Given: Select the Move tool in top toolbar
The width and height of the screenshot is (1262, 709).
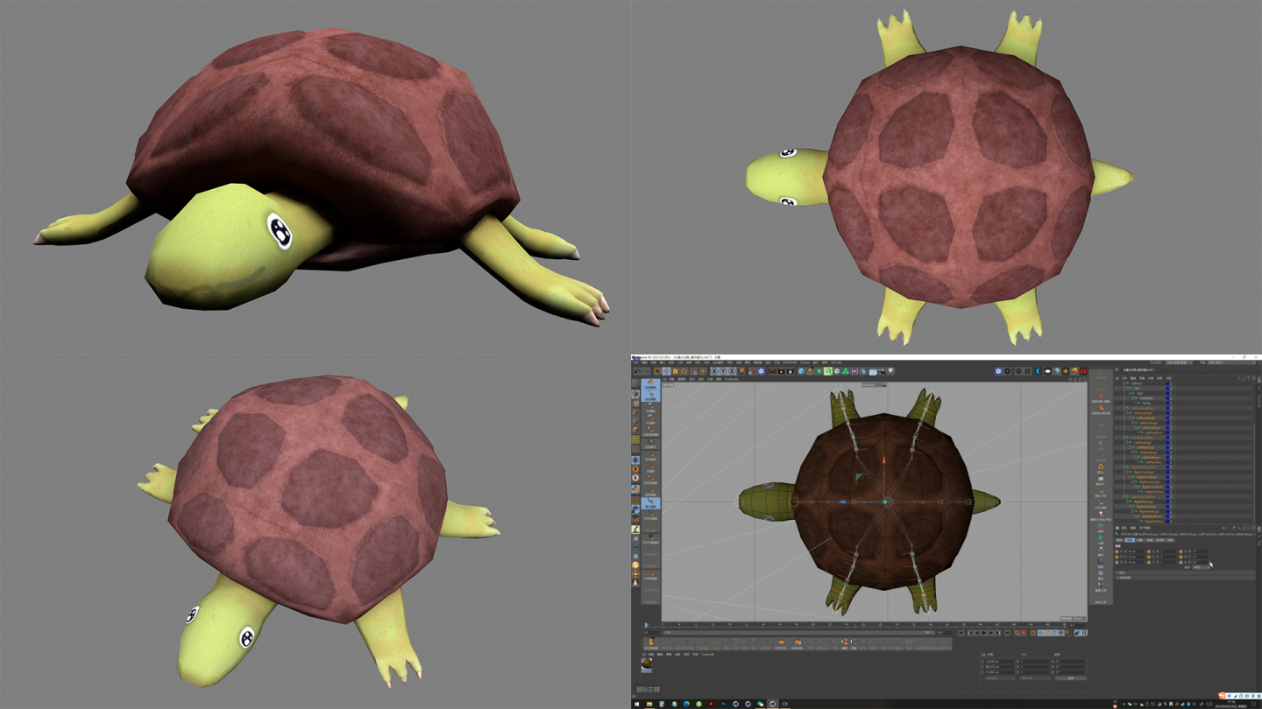Looking at the screenshot, I should [666, 371].
